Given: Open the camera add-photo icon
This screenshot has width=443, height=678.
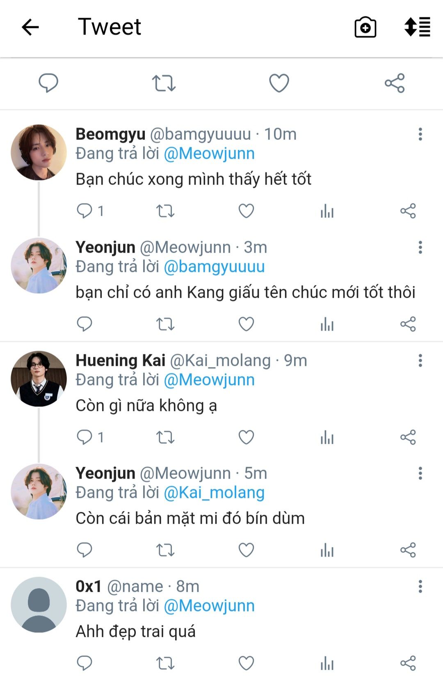Looking at the screenshot, I should pyautogui.click(x=365, y=27).
